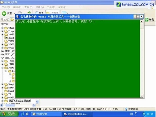Click the Internet Explorer quick launch icon
The image size is (156, 117).
click(x=22, y=114)
